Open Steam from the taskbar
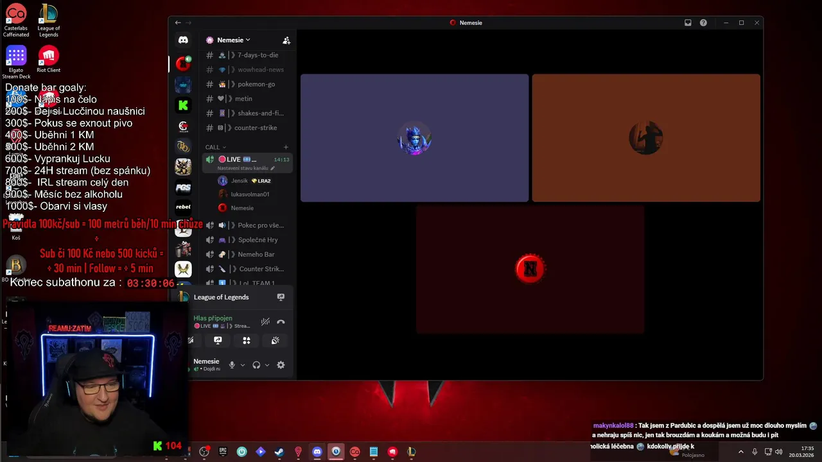 (x=279, y=452)
